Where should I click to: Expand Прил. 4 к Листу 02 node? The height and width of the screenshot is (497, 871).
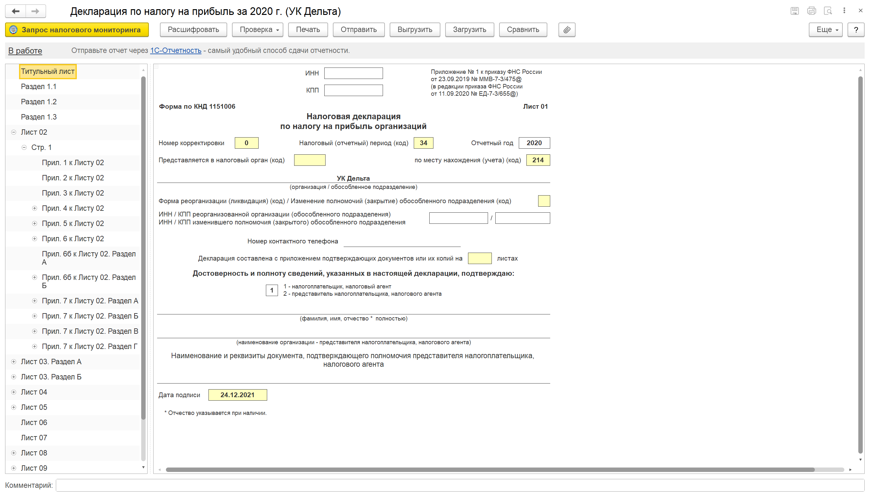[x=35, y=208]
